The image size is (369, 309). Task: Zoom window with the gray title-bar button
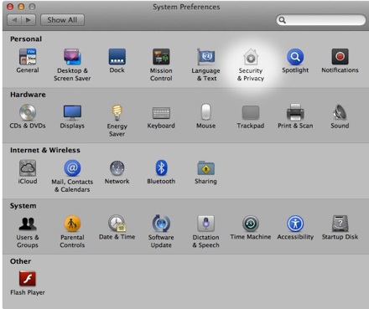[32, 7]
